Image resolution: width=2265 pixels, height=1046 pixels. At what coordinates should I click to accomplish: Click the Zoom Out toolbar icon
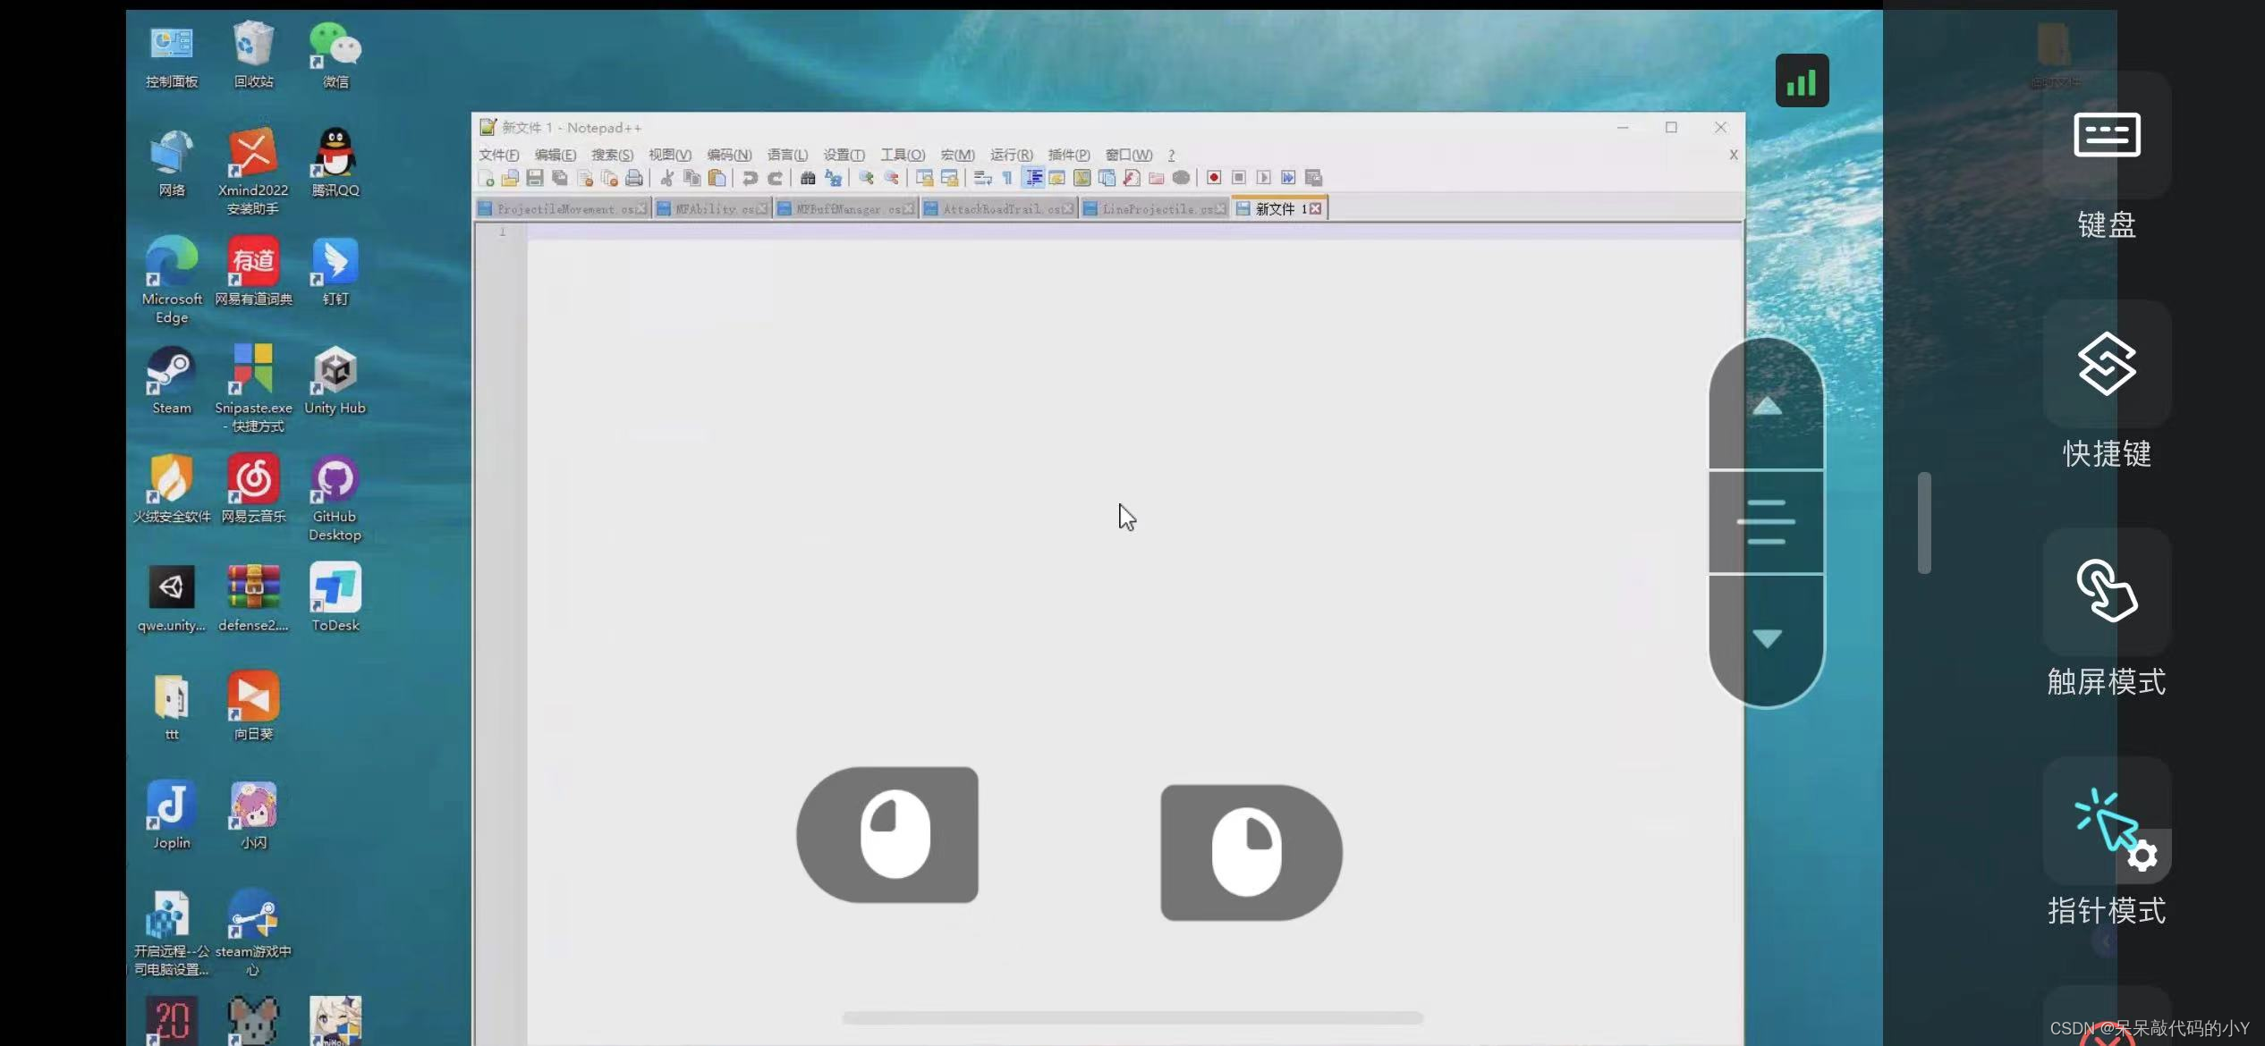[x=891, y=178]
